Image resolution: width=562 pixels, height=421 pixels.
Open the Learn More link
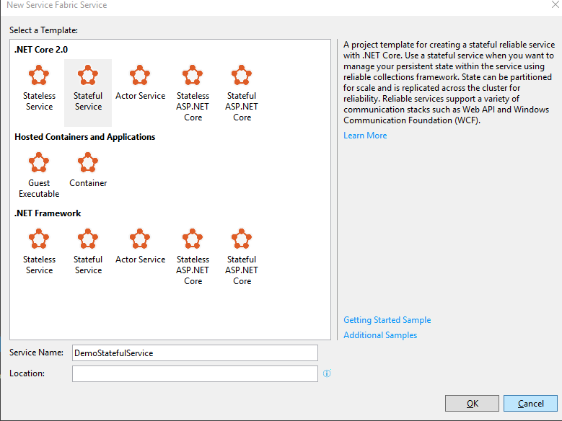pos(365,136)
